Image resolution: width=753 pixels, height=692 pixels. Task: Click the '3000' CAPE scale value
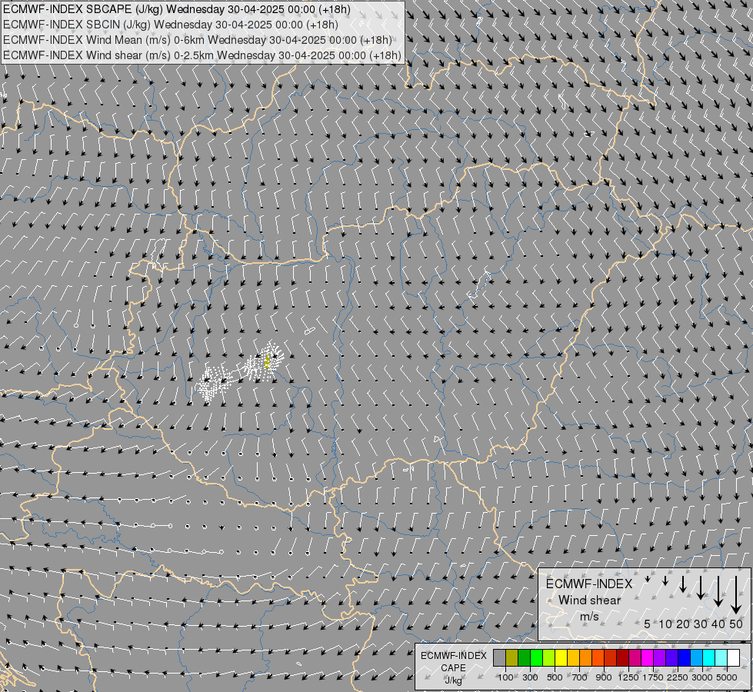point(702,677)
